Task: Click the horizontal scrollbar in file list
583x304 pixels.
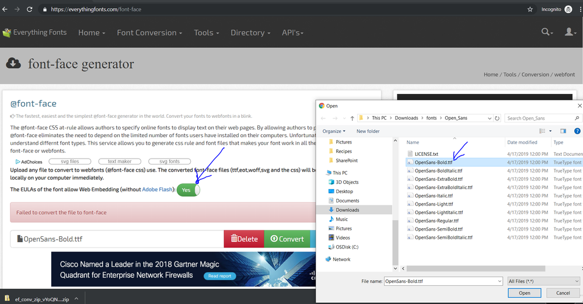Action: (476, 268)
